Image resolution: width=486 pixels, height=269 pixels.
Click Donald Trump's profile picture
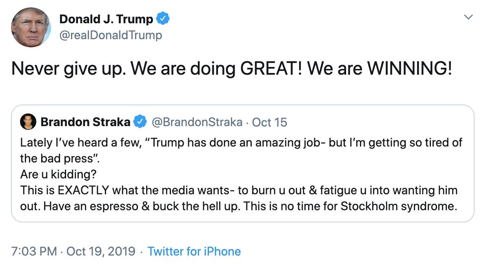click(x=31, y=27)
